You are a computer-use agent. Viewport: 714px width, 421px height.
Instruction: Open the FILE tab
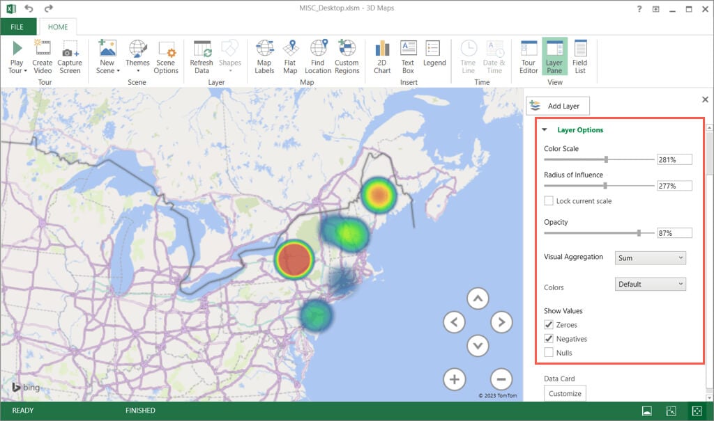pos(17,28)
